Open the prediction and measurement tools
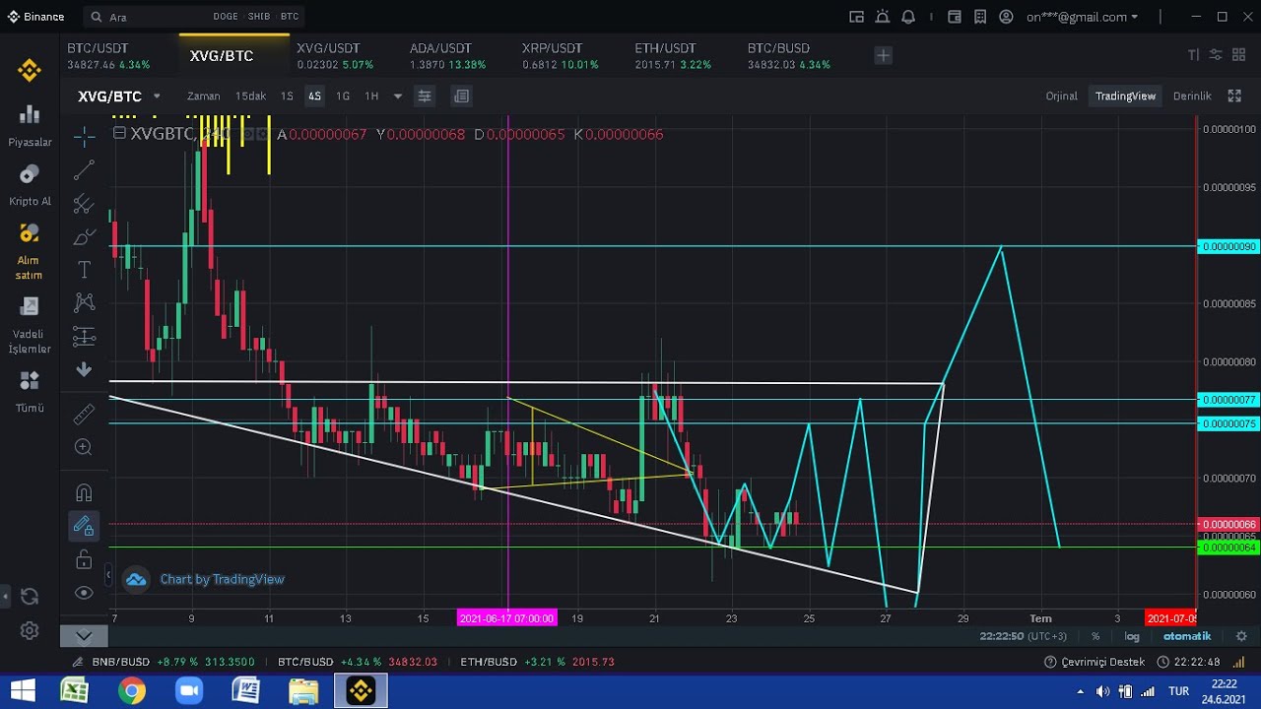This screenshot has width=1261, height=709. [84, 336]
